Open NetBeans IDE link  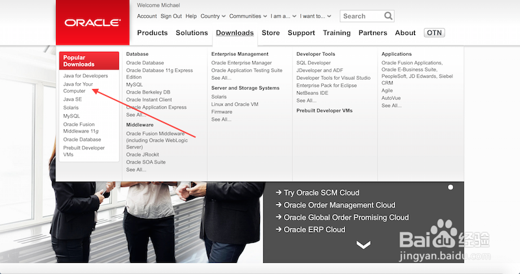313,93
